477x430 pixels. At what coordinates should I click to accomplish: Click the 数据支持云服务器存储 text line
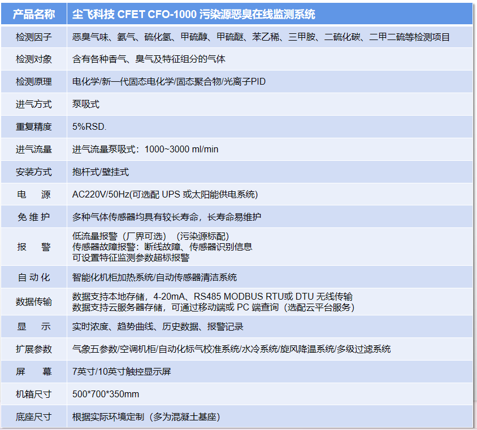[213, 308]
